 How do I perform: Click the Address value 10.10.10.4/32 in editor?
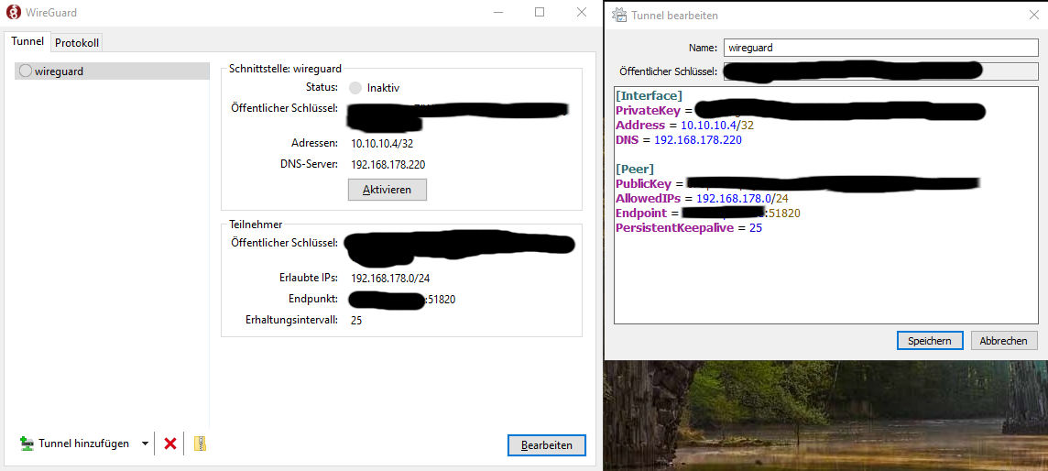pos(718,125)
